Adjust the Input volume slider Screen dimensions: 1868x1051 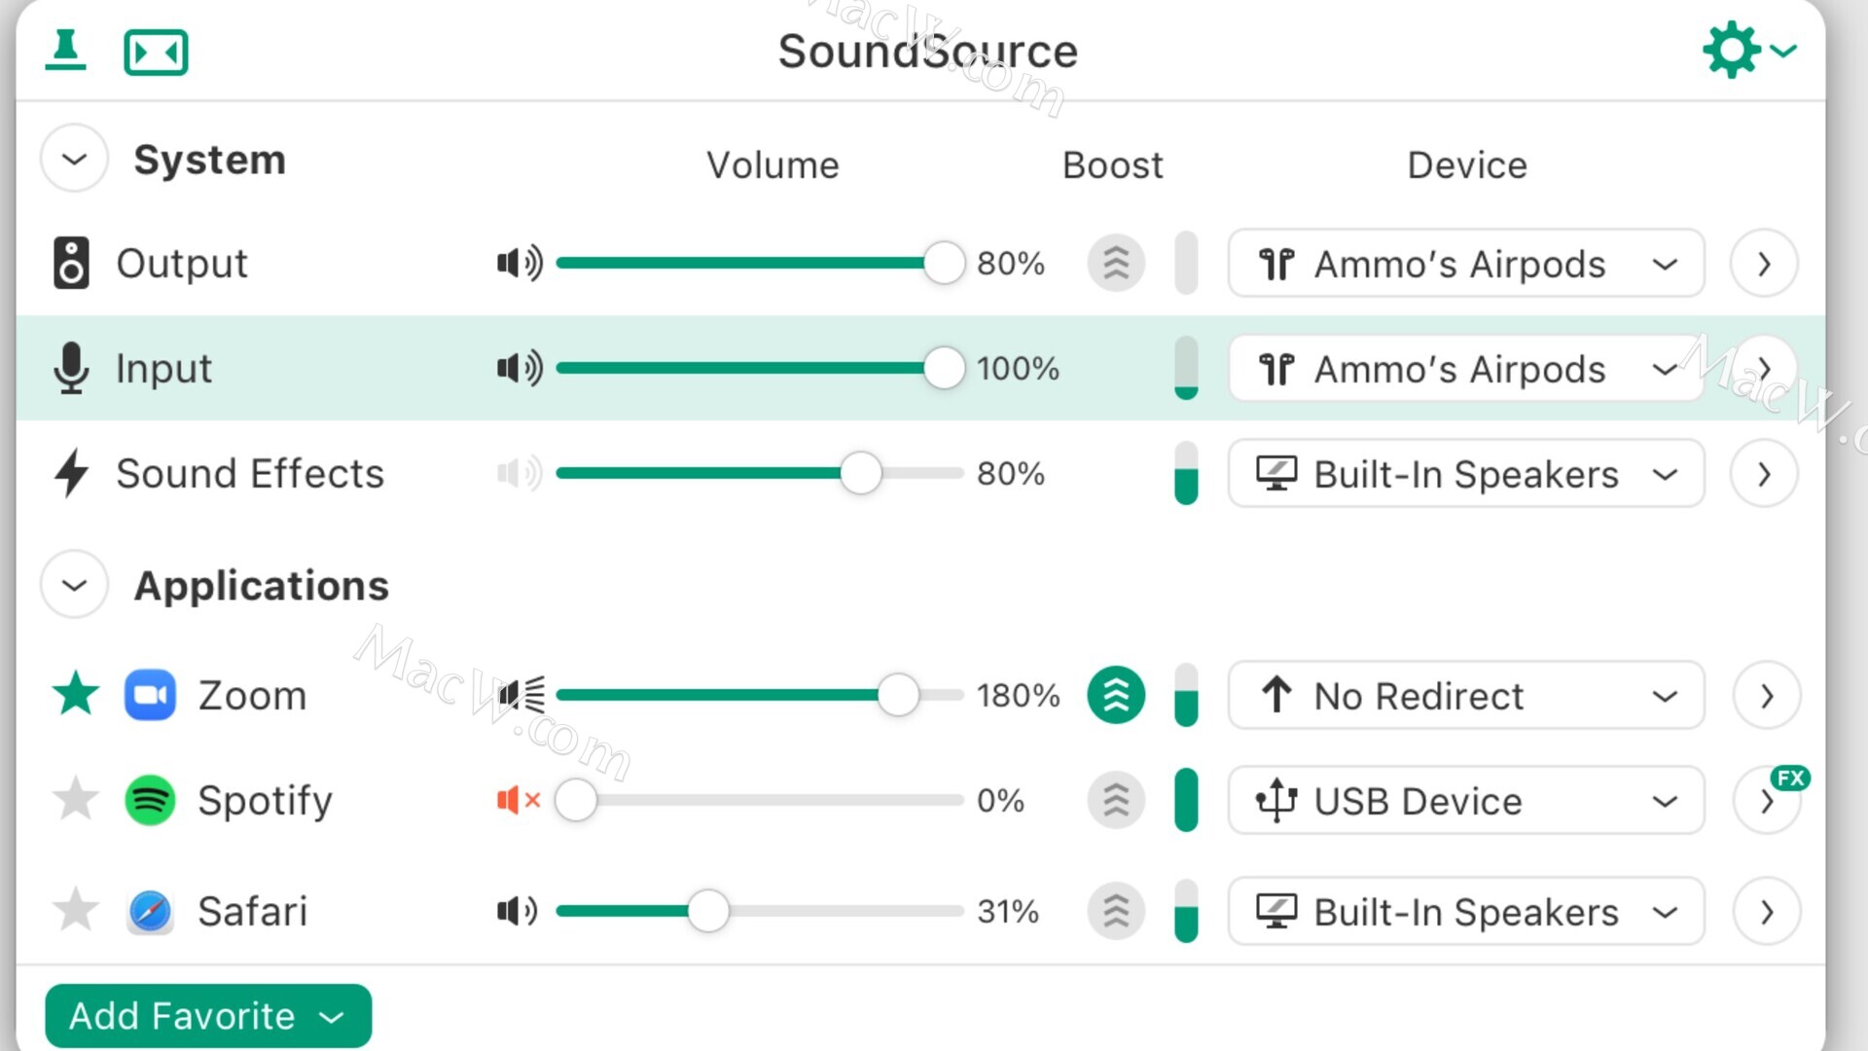[x=760, y=368]
